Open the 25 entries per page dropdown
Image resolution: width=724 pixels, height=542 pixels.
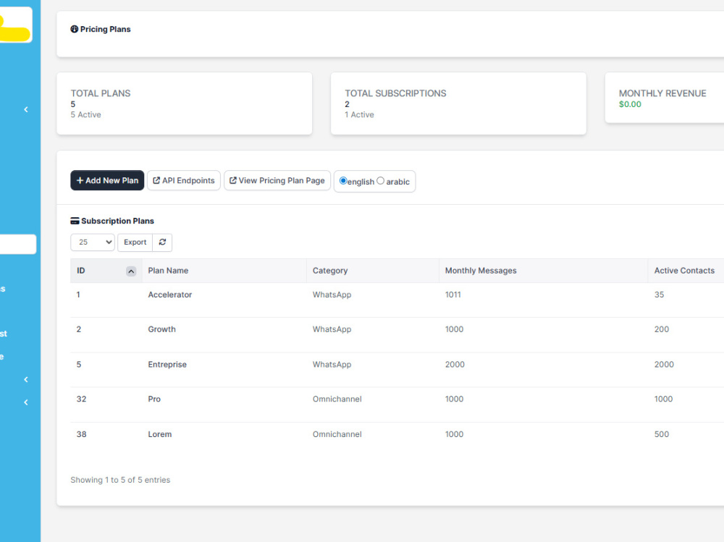coord(93,242)
